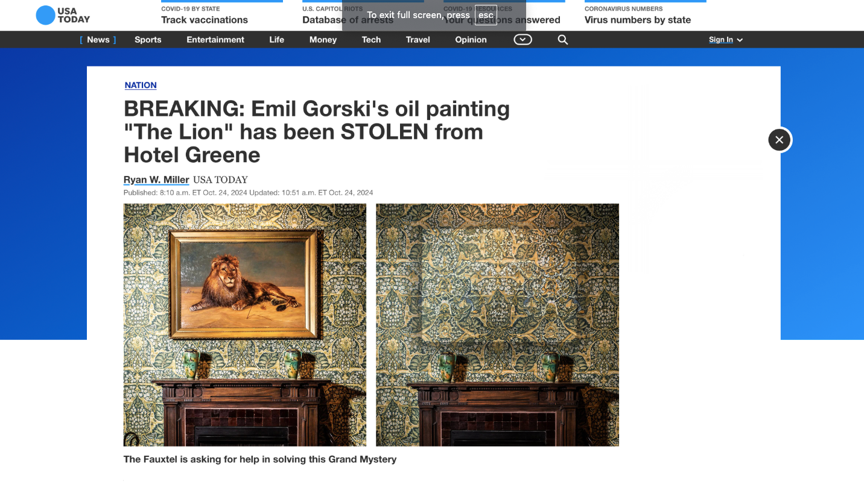Go to the Sports section
864x487 pixels.
tap(148, 40)
